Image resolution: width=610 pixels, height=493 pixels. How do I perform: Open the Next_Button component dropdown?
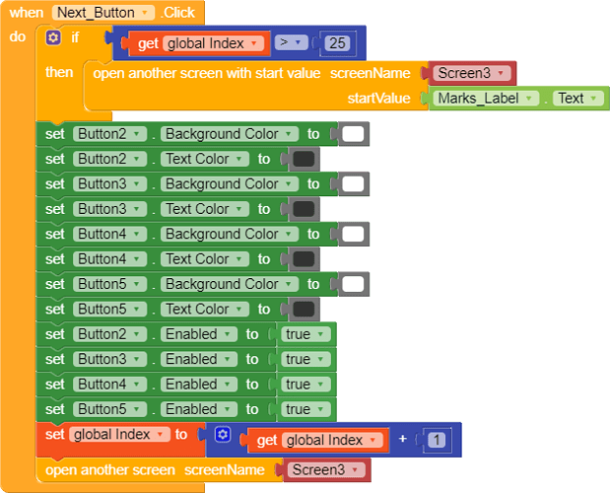[103, 13]
